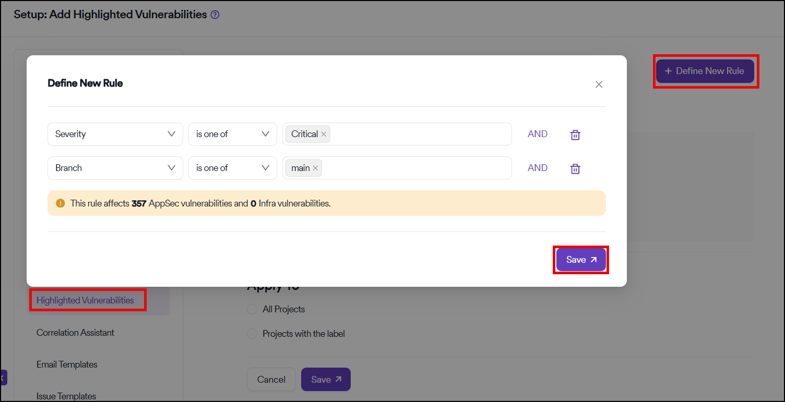Remove the main tag from the Branch values

pyautogui.click(x=315, y=168)
